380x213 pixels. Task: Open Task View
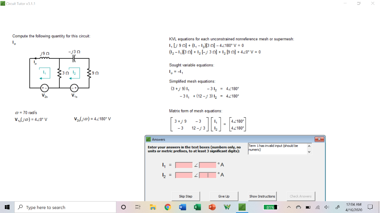[138, 207]
